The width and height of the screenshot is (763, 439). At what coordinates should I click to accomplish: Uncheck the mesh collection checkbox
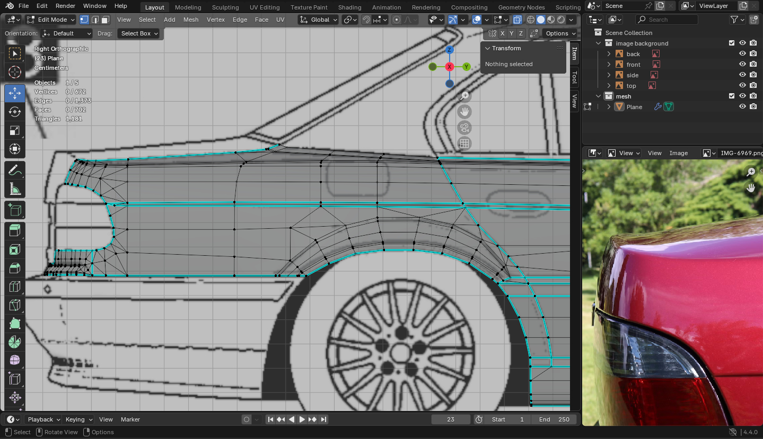click(732, 96)
